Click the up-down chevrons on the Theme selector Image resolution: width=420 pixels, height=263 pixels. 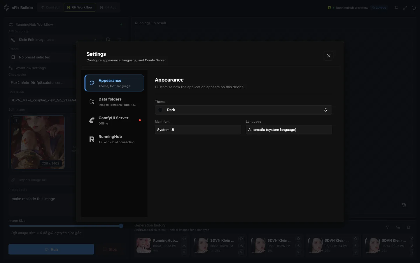pos(325,110)
